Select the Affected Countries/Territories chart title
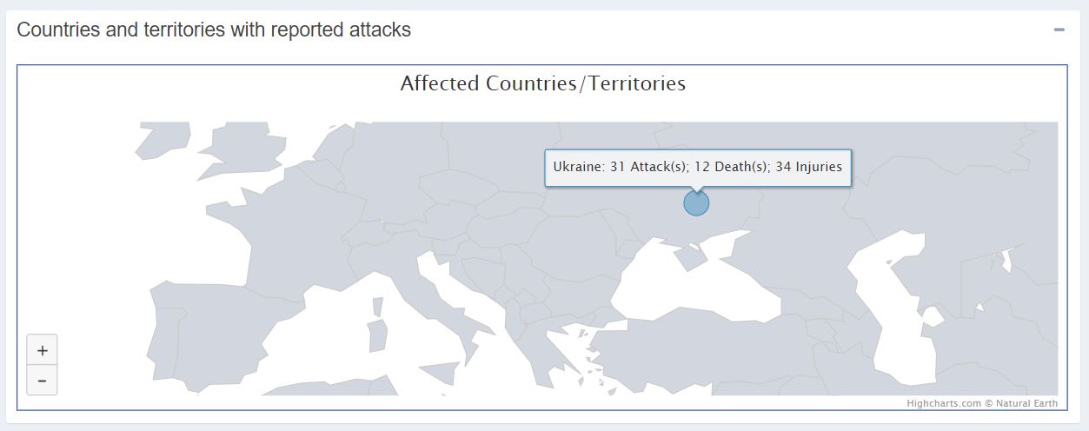The width and height of the screenshot is (1089, 431). pyautogui.click(x=542, y=83)
